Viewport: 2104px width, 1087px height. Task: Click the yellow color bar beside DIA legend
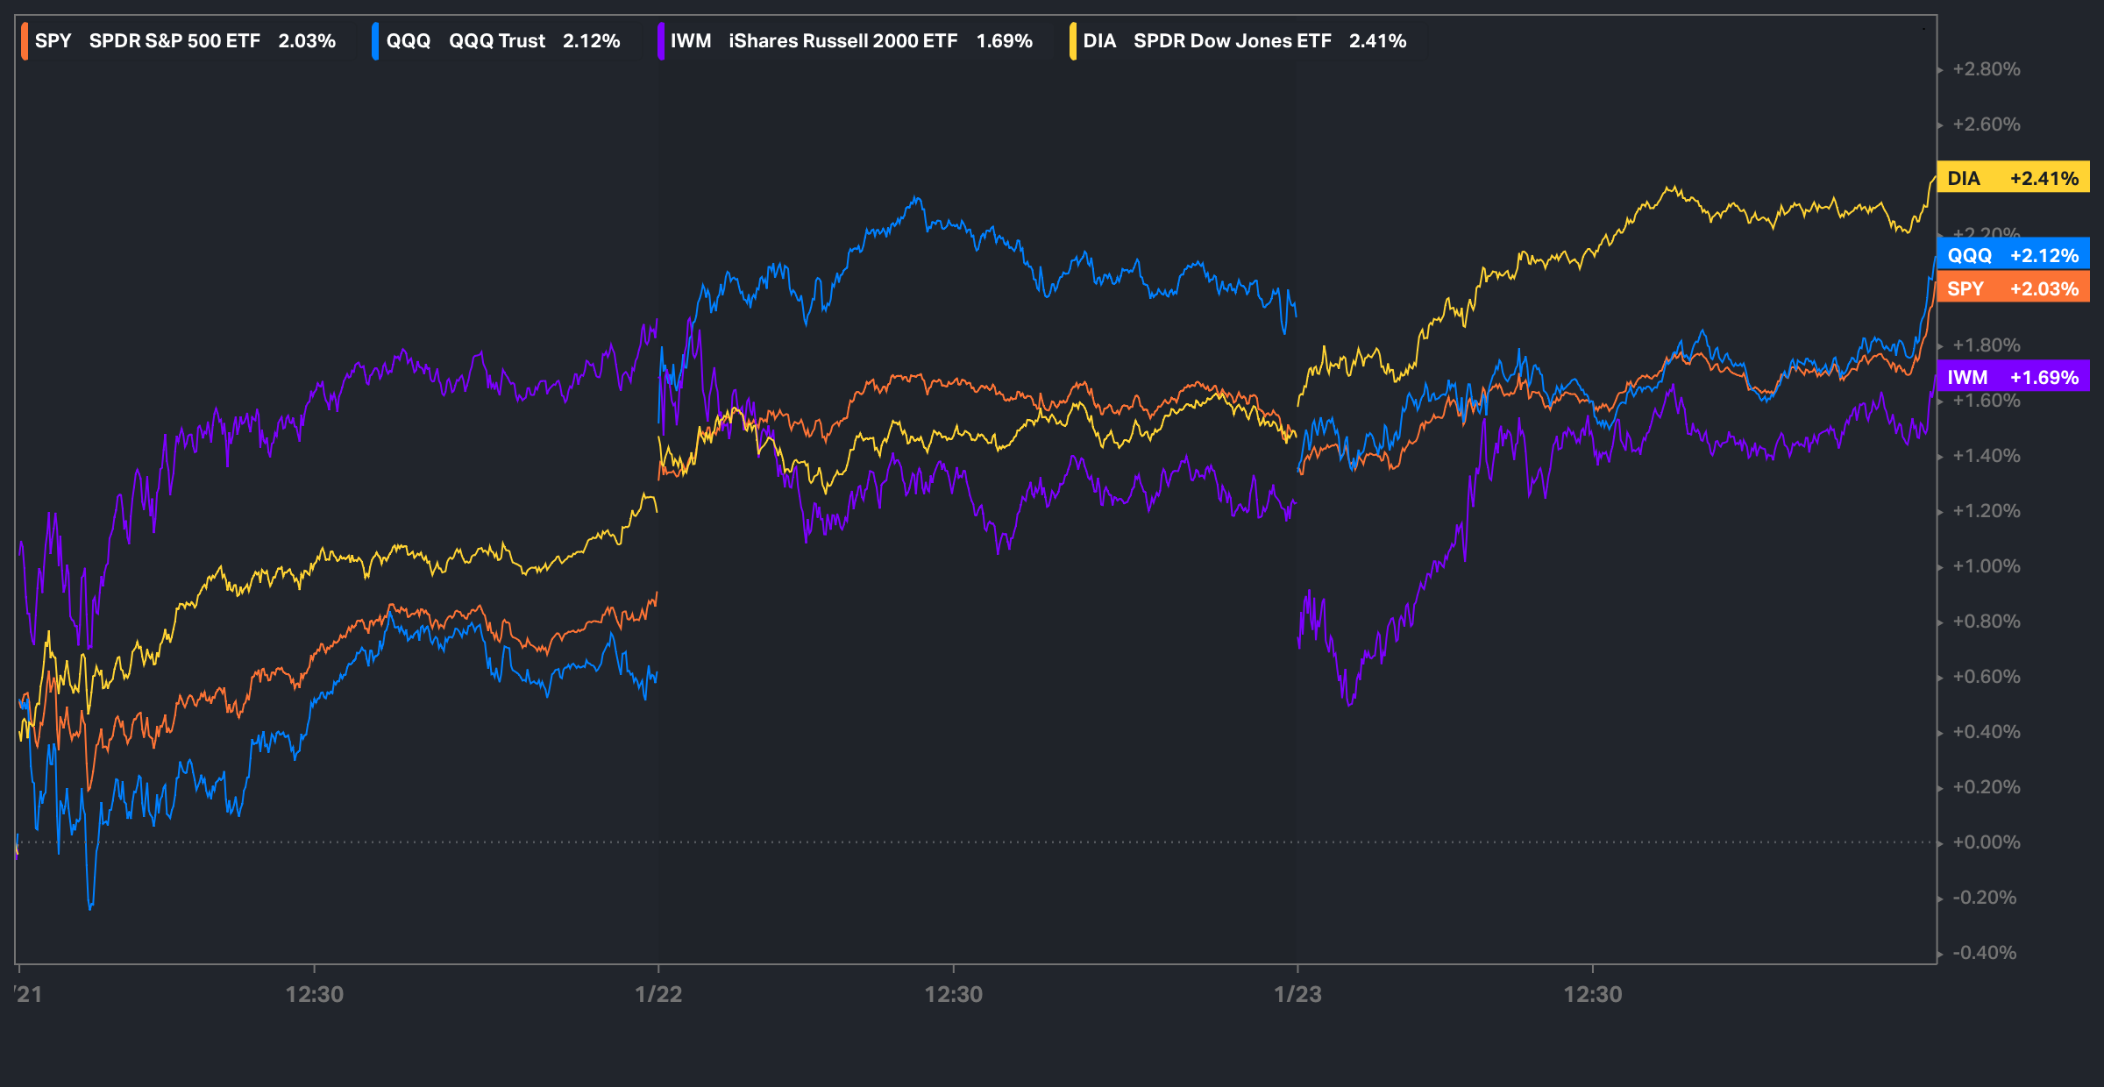[x=1073, y=41]
